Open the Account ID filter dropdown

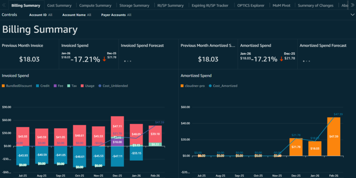(x=41, y=15)
